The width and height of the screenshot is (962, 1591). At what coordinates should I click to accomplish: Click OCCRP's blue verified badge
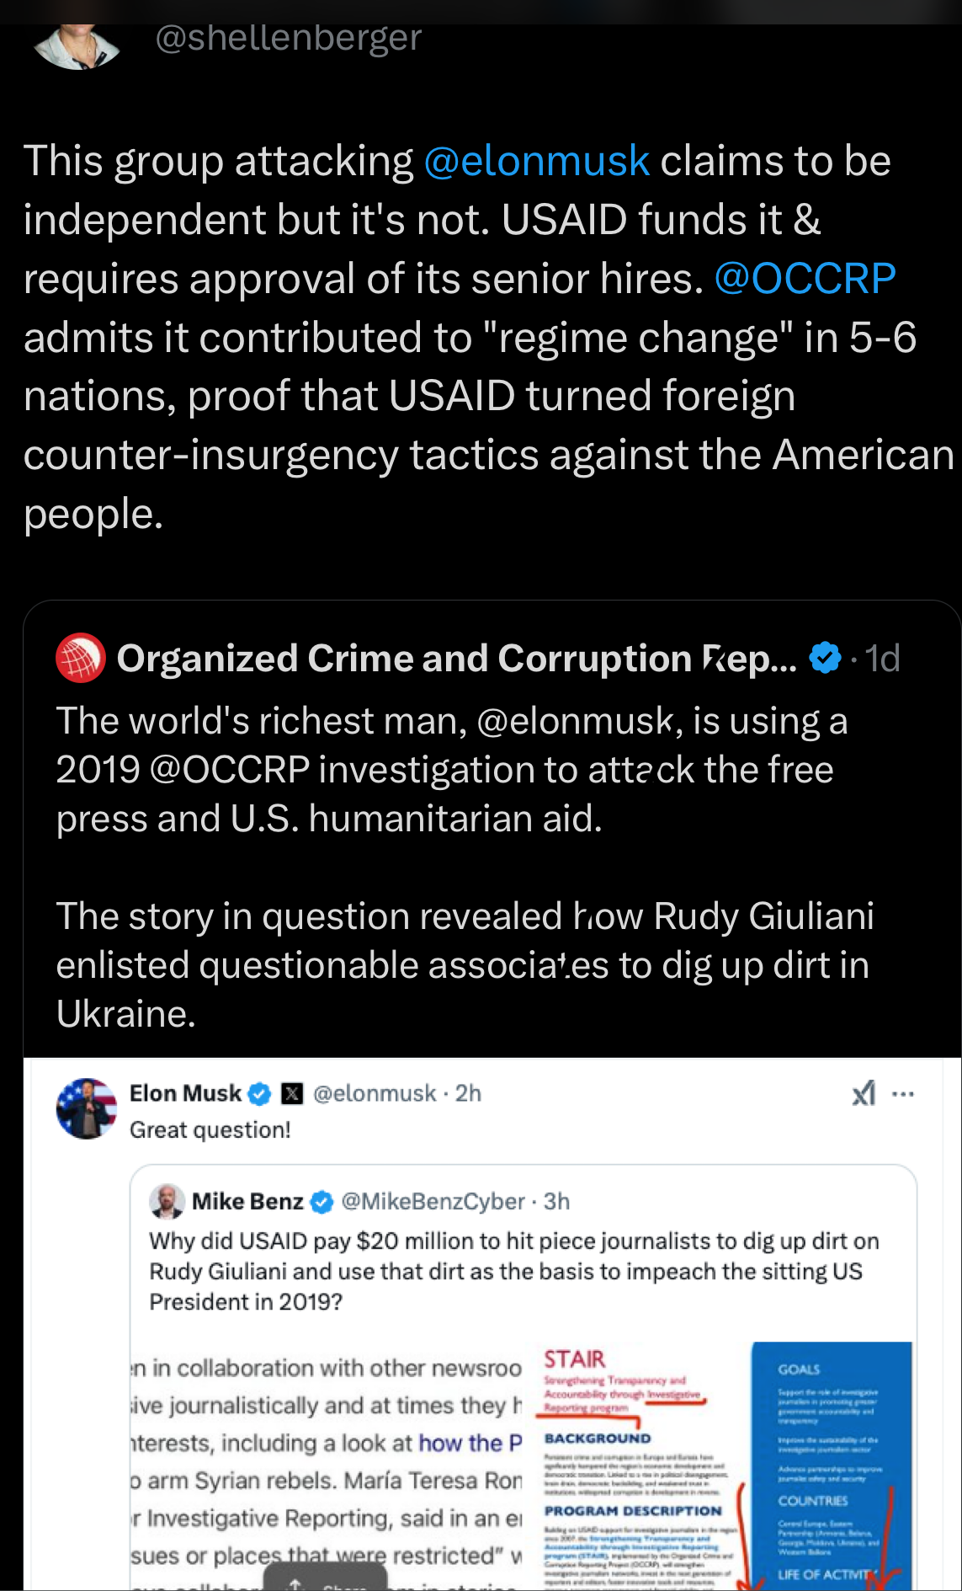click(x=825, y=658)
